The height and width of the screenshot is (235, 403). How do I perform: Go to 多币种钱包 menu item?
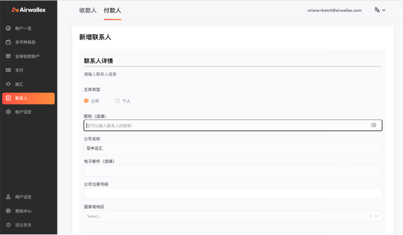click(25, 42)
